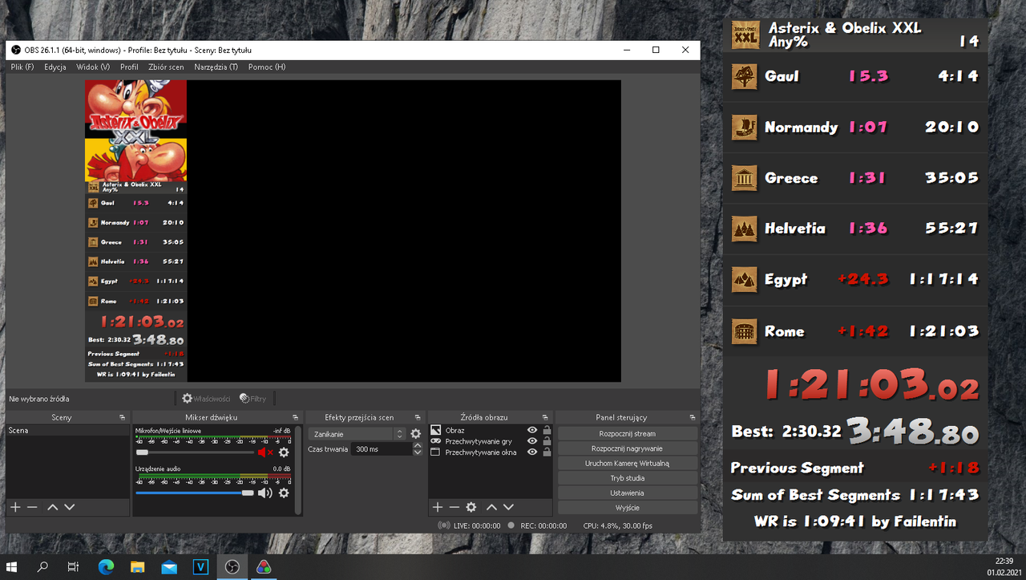Move scene down in Sceny panel
Viewport: 1026px width, 580px height.
coord(69,507)
